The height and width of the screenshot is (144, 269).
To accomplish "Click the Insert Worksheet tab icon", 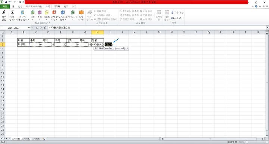I will [44, 139].
